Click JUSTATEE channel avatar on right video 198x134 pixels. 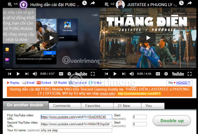[x=120, y=5]
